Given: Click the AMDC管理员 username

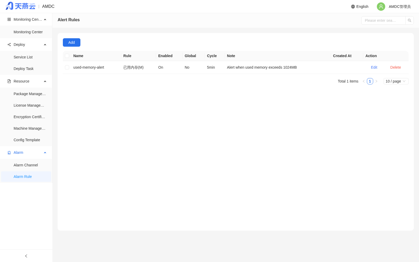Looking at the screenshot, I should (x=400, y=7).
